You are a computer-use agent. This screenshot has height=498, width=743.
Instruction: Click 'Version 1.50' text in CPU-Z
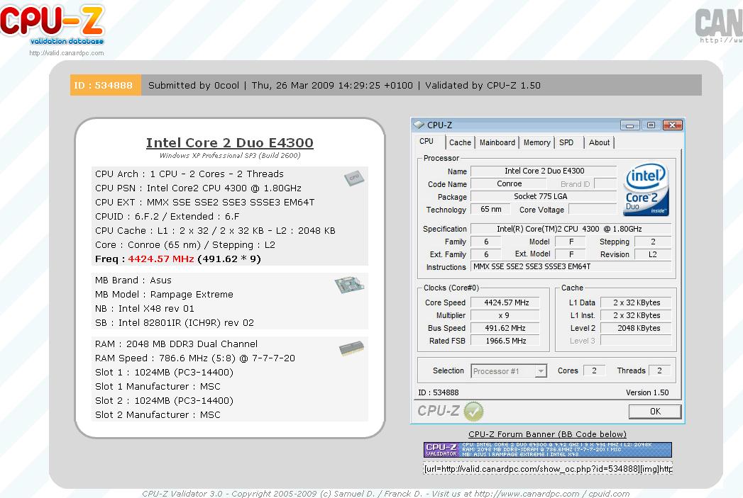point(646,392)
